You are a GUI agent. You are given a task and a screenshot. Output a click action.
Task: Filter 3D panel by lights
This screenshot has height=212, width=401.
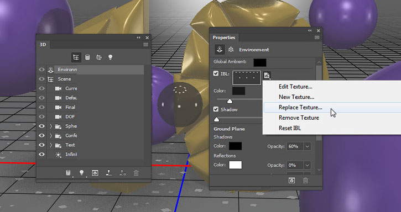tap(110, 57)
